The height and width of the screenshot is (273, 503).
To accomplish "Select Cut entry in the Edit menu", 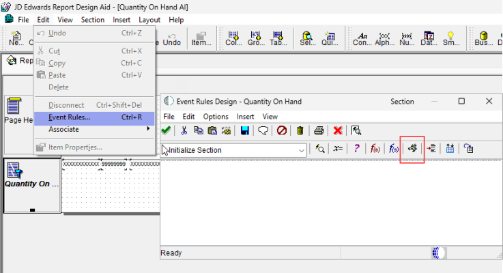I will coord(94,51).
